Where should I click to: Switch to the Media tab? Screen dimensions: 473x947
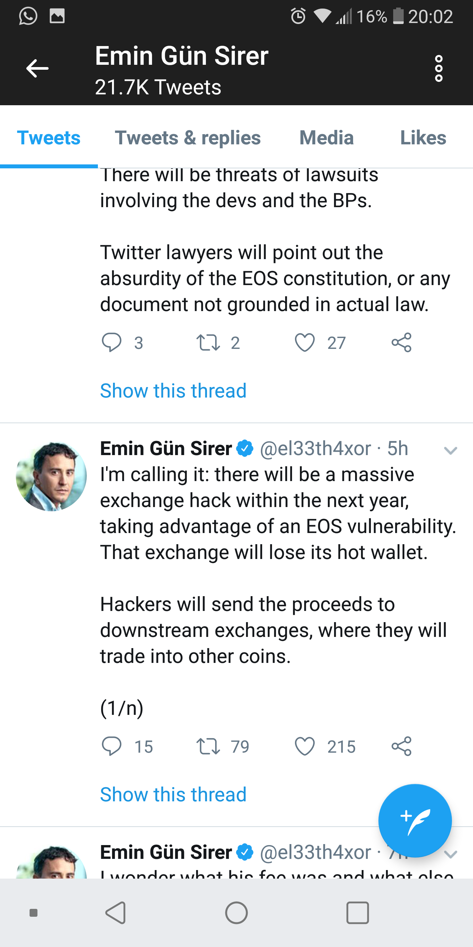[x=327, y=138]
